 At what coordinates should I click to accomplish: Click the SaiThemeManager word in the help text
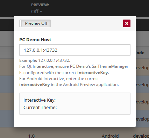click(x=110, y=66)
